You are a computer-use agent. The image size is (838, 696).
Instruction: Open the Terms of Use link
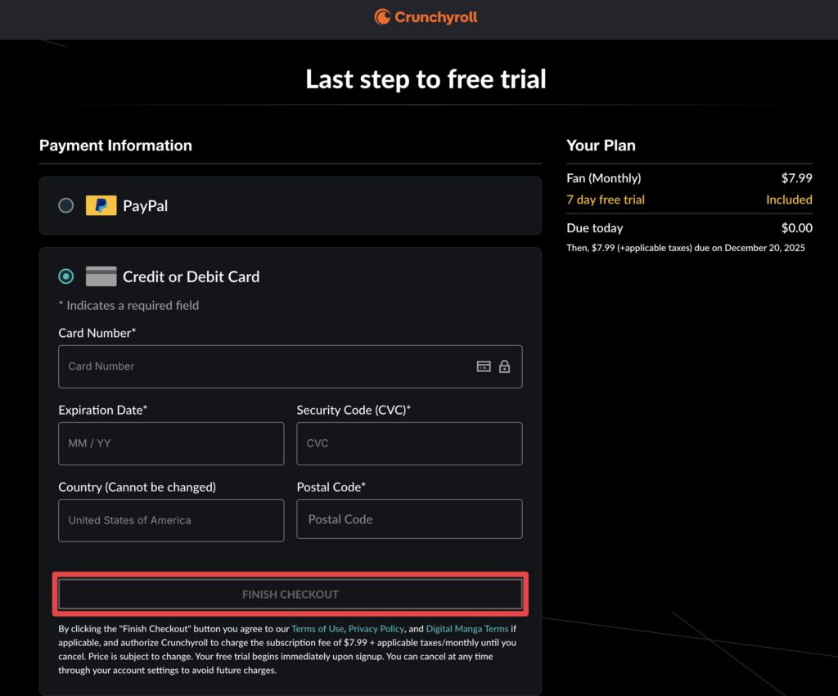click(318, 629)
